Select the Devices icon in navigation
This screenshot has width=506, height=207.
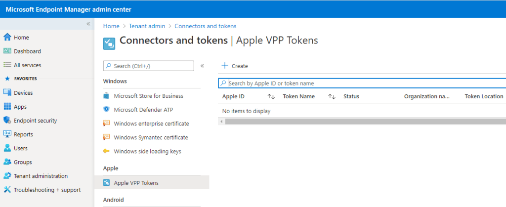pos(7,93)
